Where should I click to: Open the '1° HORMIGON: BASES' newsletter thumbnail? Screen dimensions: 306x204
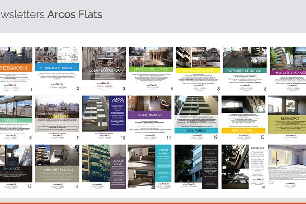click(x=57, y=69)
